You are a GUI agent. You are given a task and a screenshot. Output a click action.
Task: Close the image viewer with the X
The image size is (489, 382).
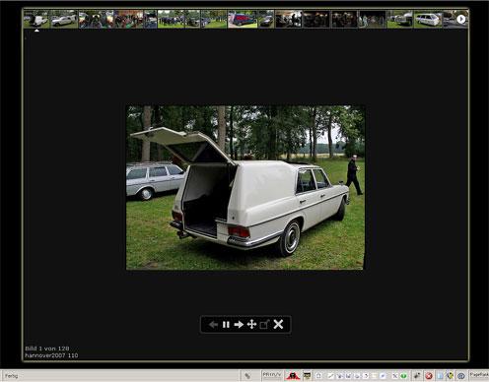(x=278, y=324)
